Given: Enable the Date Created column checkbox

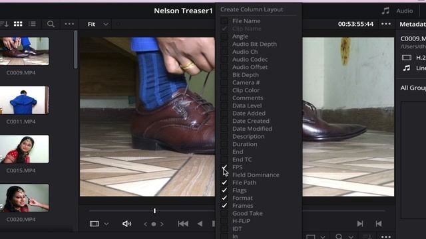Looking at the screenshot, I should pyautogui.click(x=224, y=121).
